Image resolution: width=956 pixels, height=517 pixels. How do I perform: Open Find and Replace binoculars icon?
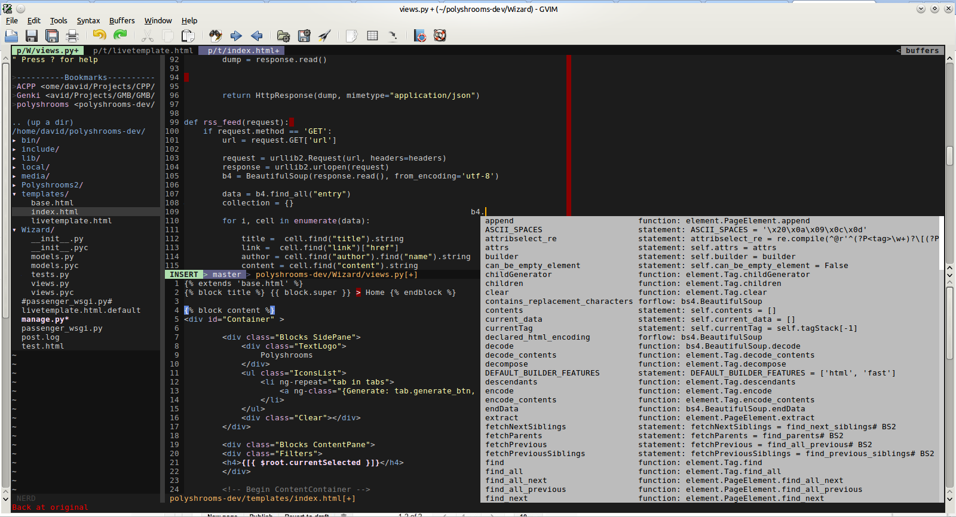[216, 36]
